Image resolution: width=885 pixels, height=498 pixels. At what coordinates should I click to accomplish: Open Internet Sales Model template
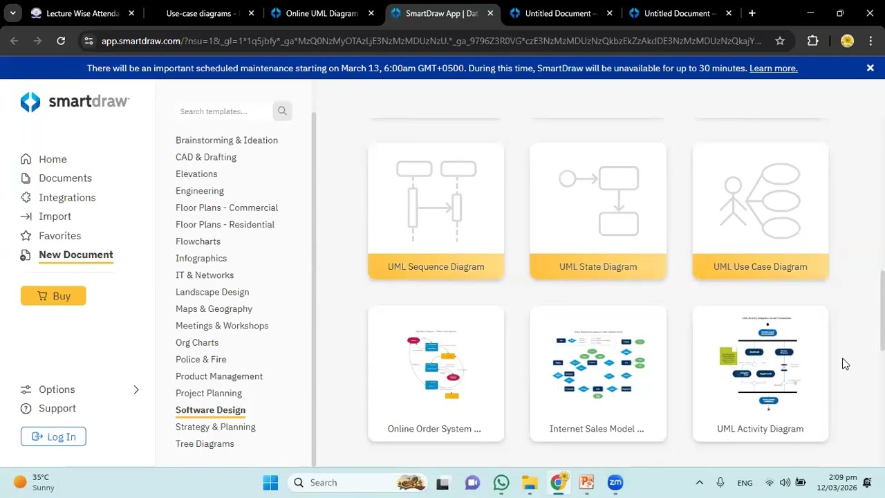tap(598, 373)
